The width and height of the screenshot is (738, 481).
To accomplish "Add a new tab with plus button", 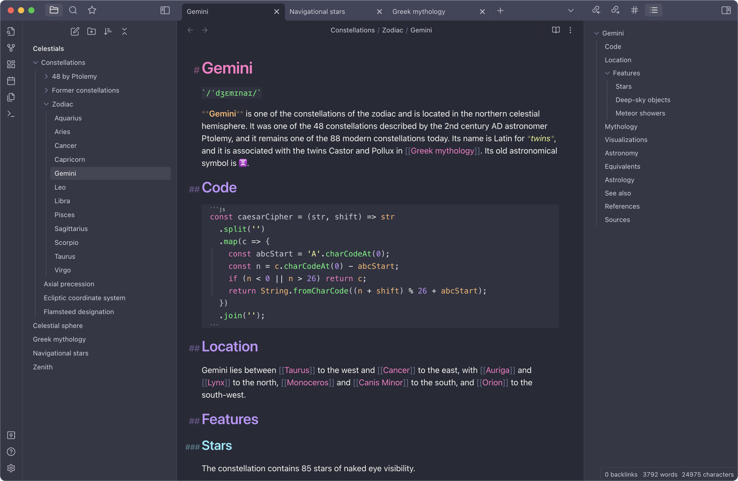I will (501, 11).
